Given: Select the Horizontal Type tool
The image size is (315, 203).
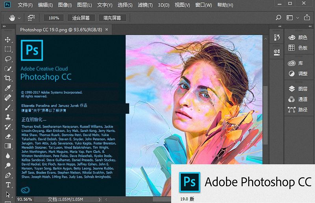Looking at the screenshot, I should [x=8, y=185].
